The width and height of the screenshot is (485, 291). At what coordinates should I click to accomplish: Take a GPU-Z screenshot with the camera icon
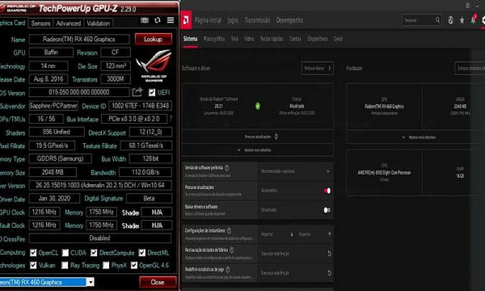(x=144, y=21)
